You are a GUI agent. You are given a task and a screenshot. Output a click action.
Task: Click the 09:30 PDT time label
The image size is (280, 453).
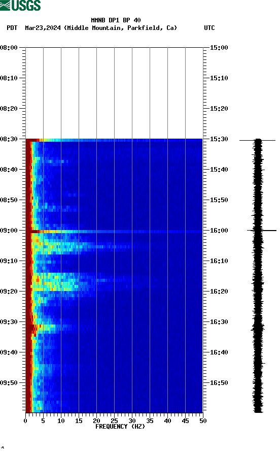pos(9,322)
